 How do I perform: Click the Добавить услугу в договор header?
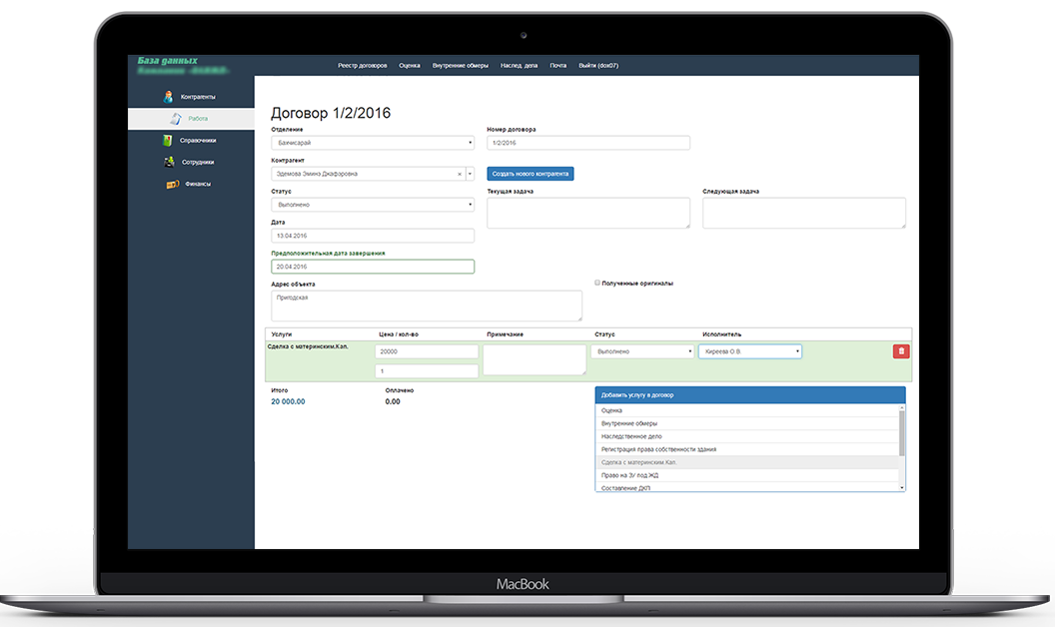click(x=750, y=395)
